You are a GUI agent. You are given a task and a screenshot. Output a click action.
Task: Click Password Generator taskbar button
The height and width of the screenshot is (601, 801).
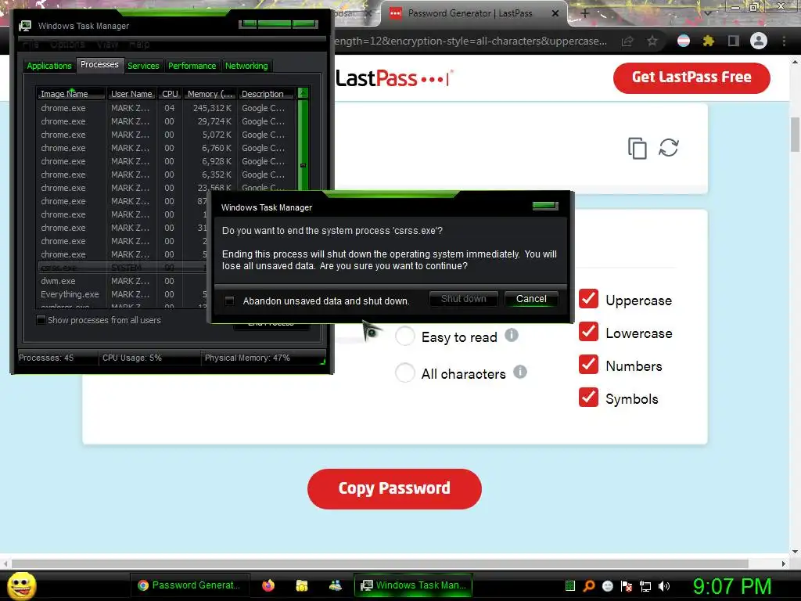pyautogui.click(x=189, y=585)
